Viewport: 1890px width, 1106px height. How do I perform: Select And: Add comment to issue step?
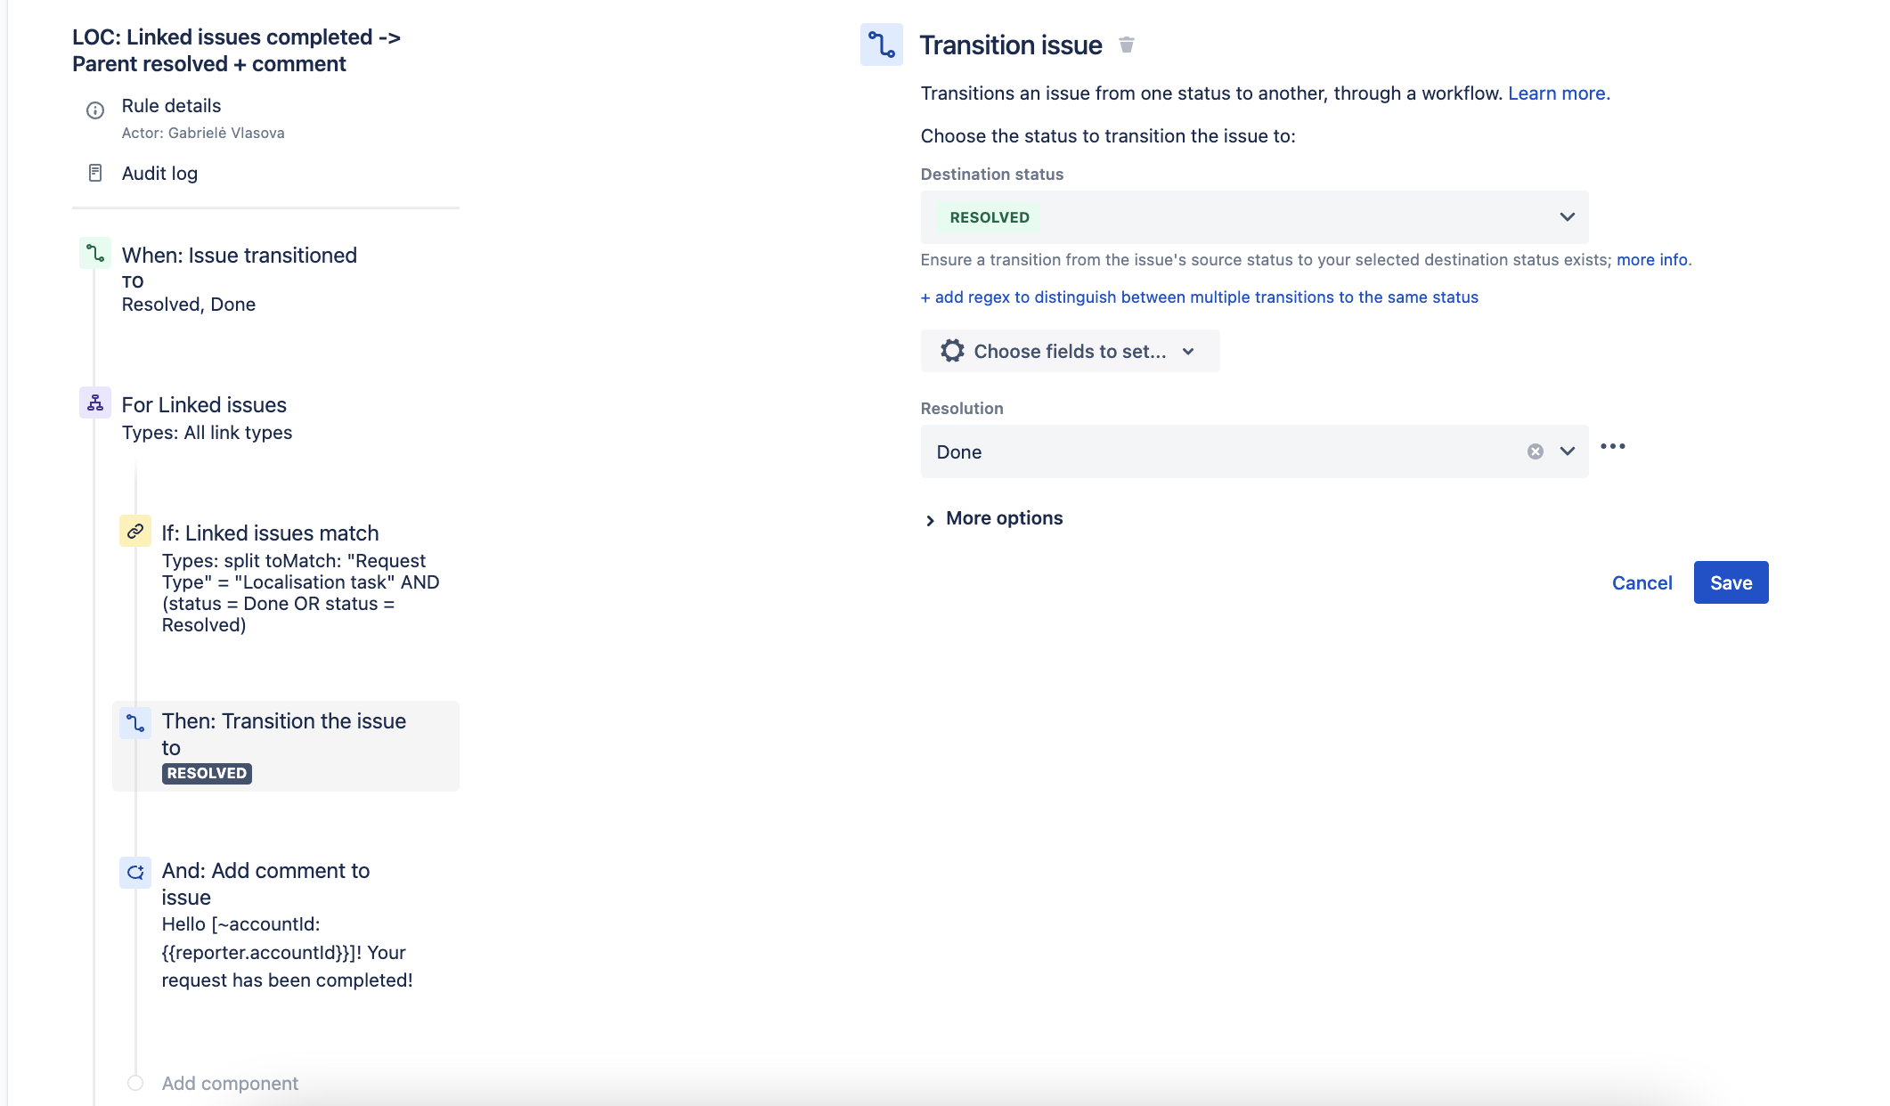[x=265, y=883]
